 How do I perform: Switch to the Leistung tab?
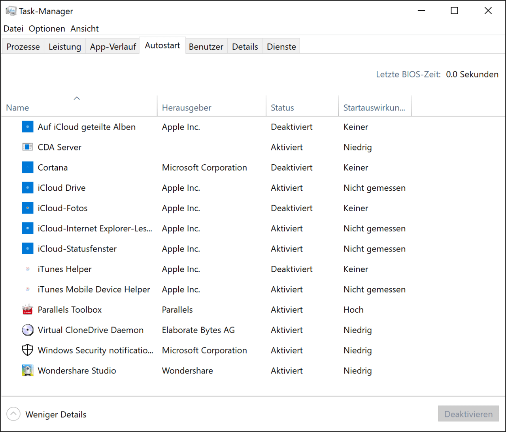click(x=64, y=46)
